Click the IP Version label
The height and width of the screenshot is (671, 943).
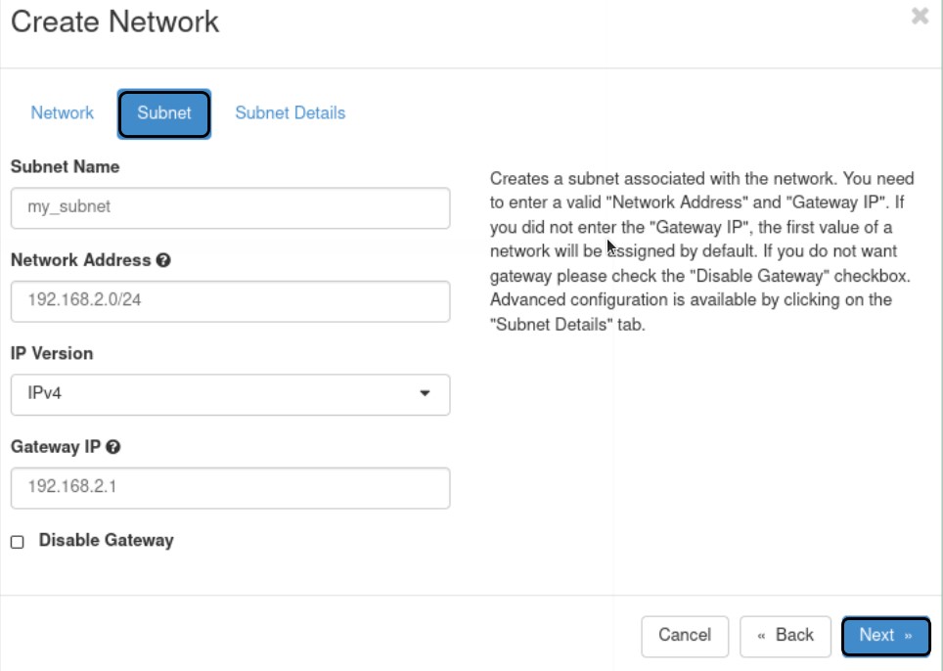pyautogui.click(x=52, y=354)
